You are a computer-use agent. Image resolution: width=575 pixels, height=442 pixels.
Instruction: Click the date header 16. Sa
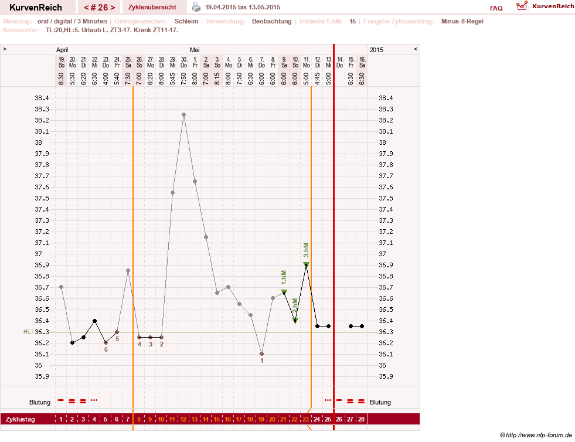(362, 62)
